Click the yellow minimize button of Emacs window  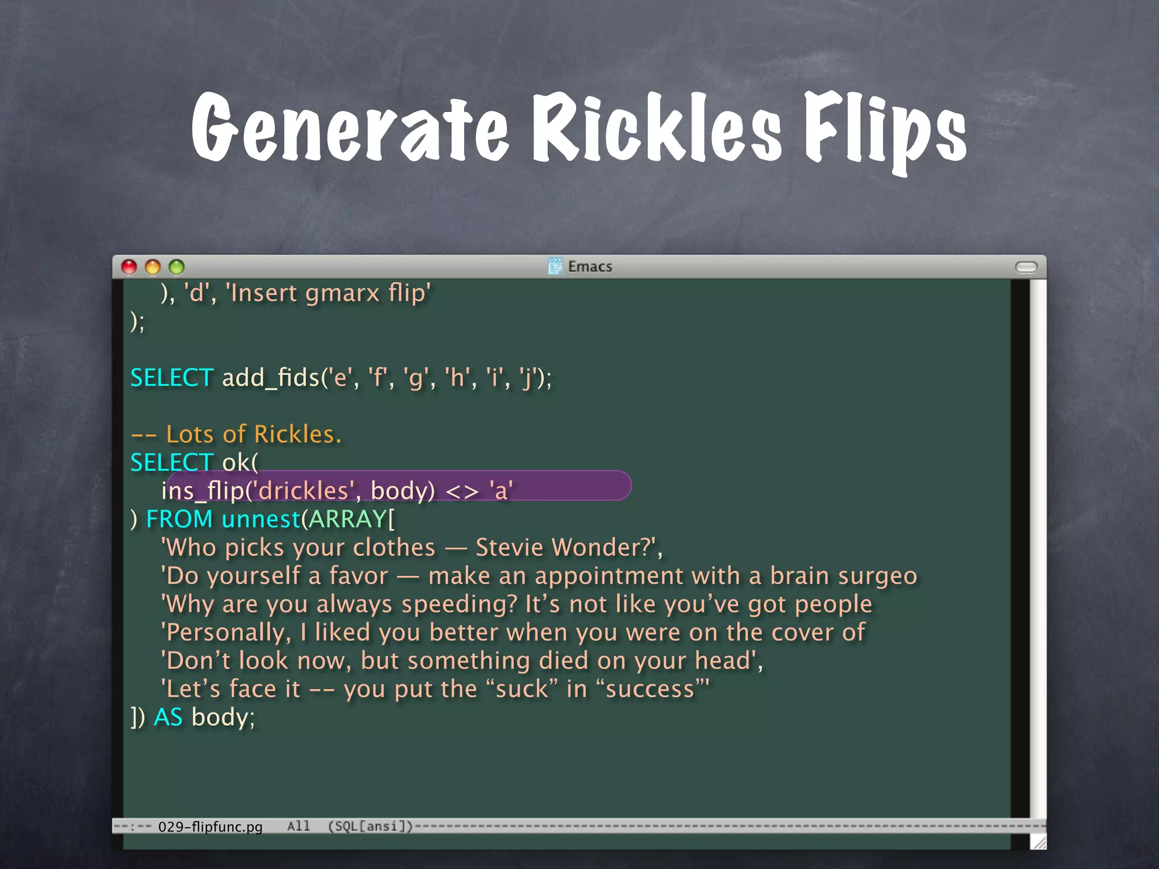coord(153,266)
